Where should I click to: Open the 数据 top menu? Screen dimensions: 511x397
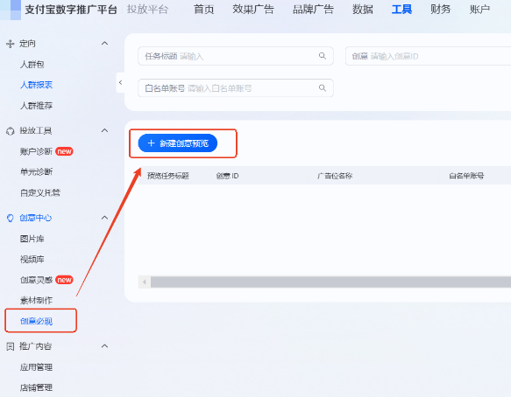(362, 10)
